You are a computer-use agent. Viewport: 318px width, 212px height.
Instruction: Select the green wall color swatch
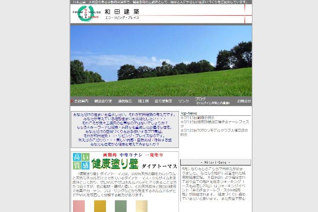(x=121, y=206)
